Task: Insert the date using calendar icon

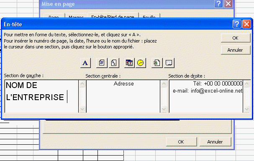Action: [129, 63]
